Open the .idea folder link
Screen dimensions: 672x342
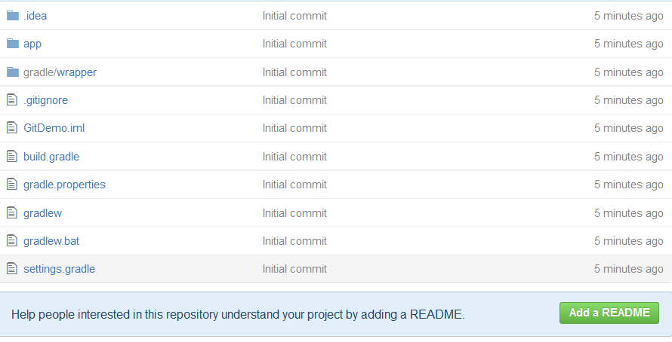tap(35, 16)
